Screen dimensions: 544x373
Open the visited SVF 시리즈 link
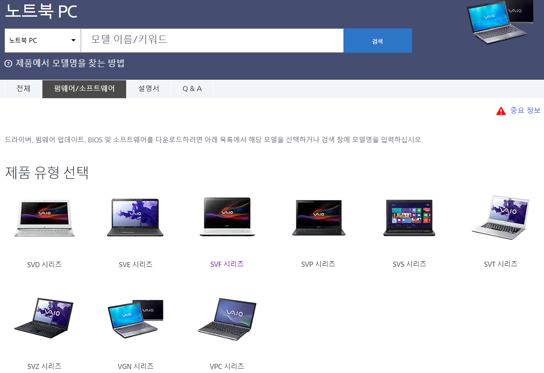[227, 264]
